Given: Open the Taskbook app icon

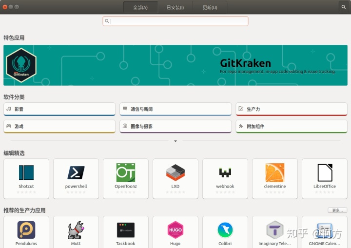Looking at the screenshot, I should point(126,230).
